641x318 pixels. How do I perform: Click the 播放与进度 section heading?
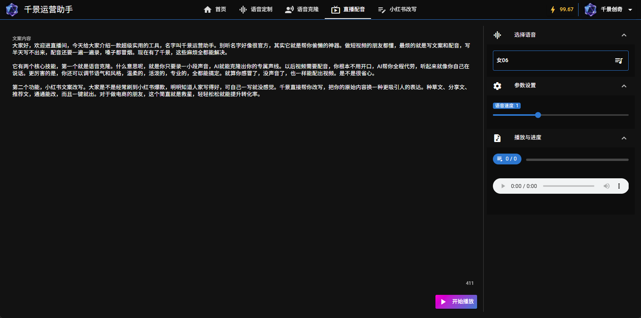528,138
